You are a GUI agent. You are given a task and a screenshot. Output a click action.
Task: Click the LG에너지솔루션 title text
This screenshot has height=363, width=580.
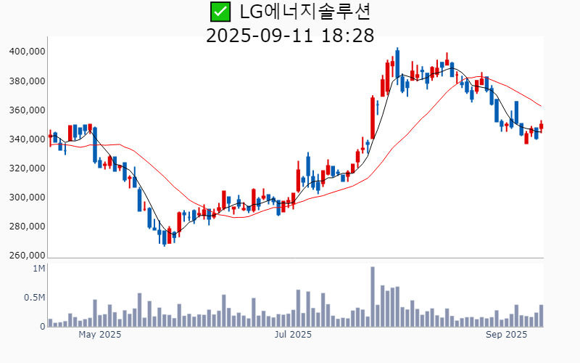click(305, 12)
